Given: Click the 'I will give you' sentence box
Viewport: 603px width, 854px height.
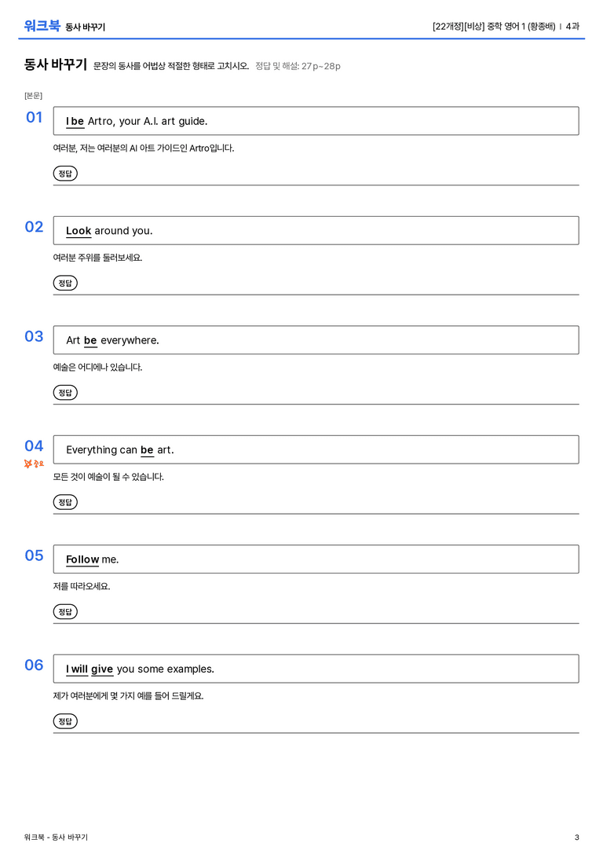Looking at the screenshot, I should (316, 669).
